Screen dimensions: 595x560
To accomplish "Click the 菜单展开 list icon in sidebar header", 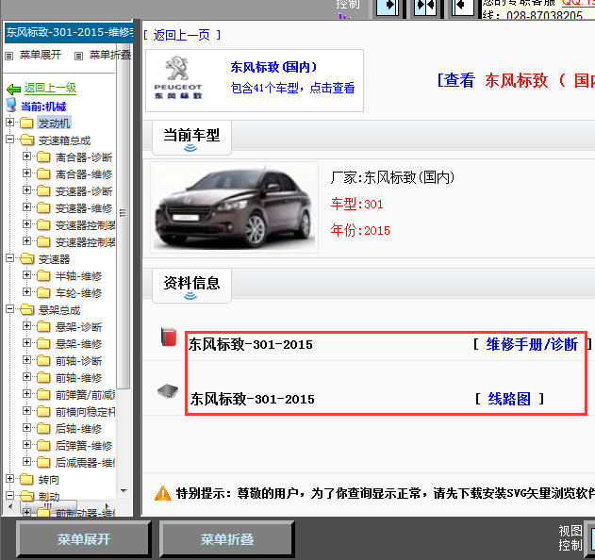I will tap(9, 57).
